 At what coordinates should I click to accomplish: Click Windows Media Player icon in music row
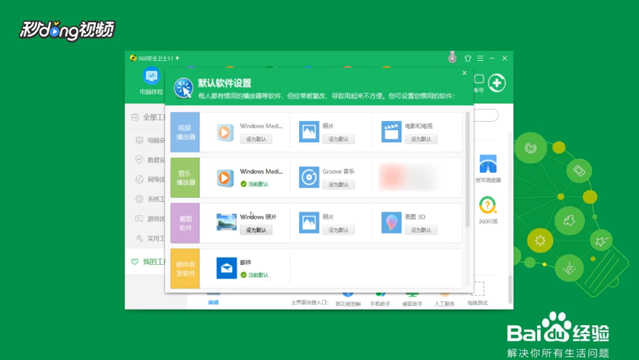coord(225,178)
